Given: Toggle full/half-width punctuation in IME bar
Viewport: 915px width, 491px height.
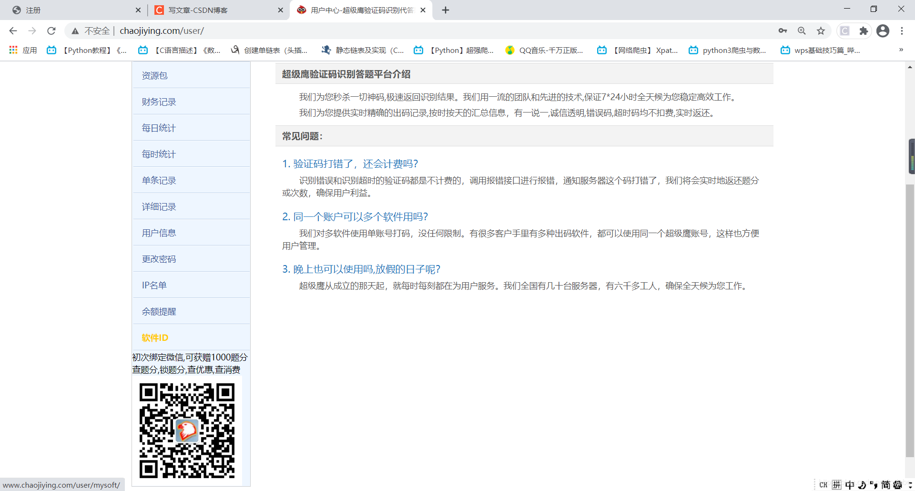Looking at the screenshot, I should pyautogui.click(x=874, y=484).
